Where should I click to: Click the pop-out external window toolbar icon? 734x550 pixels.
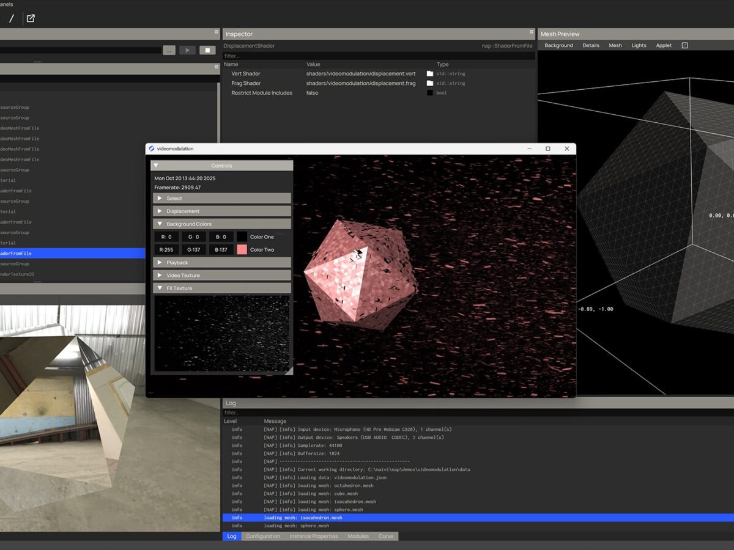(x=31, y=18)
